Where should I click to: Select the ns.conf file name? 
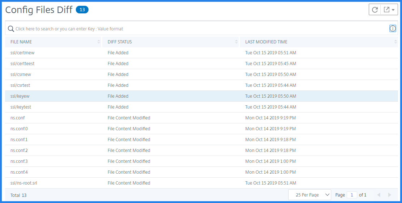(x=17, y=118)
